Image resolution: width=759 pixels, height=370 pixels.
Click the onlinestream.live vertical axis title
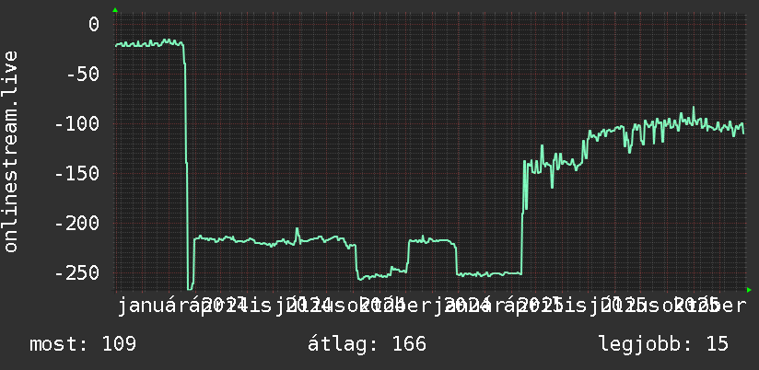pyautogui.click(x=11, y=151)
